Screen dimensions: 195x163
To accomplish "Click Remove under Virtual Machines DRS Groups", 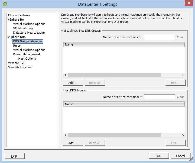I will click(95, 83).
